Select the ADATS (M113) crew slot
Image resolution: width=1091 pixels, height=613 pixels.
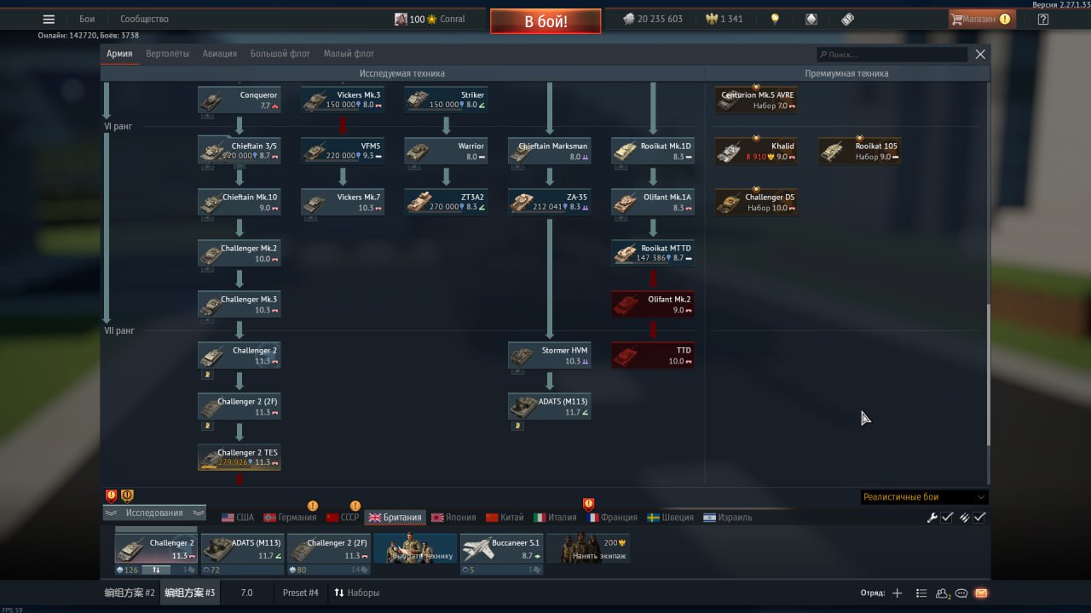[243, 549]
